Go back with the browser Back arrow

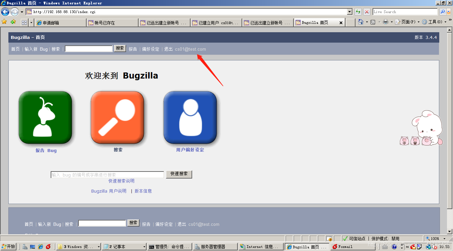coord(5,12)
